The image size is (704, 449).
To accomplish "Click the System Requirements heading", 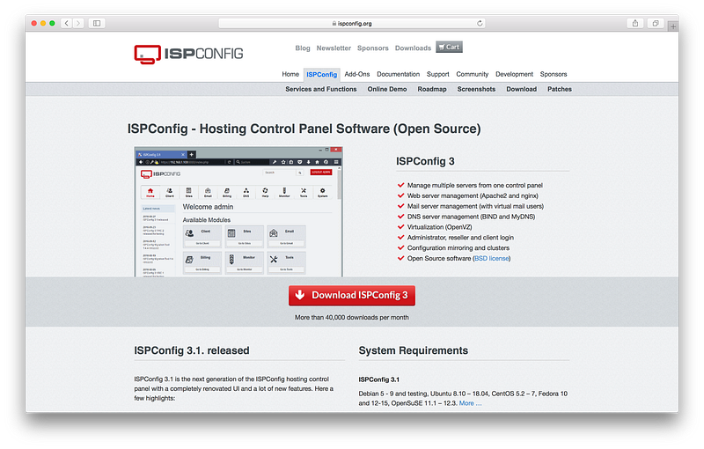I will pyautogui.click(x=413, y=350).
